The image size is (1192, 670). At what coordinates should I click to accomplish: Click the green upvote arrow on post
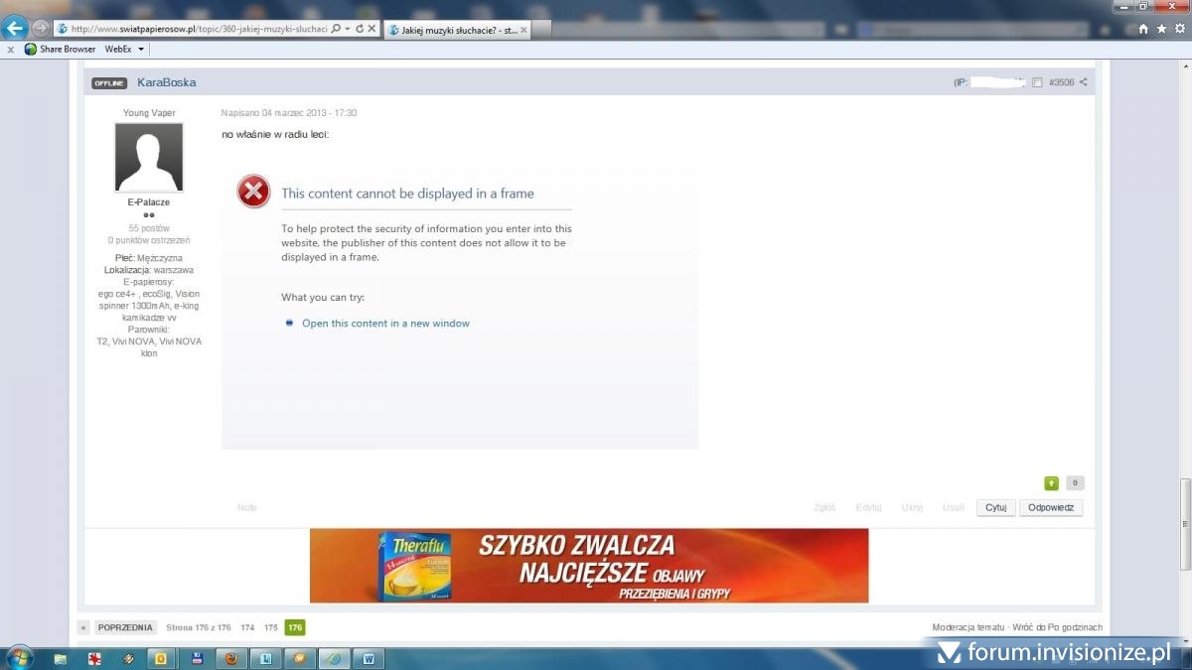(1051, 483)
